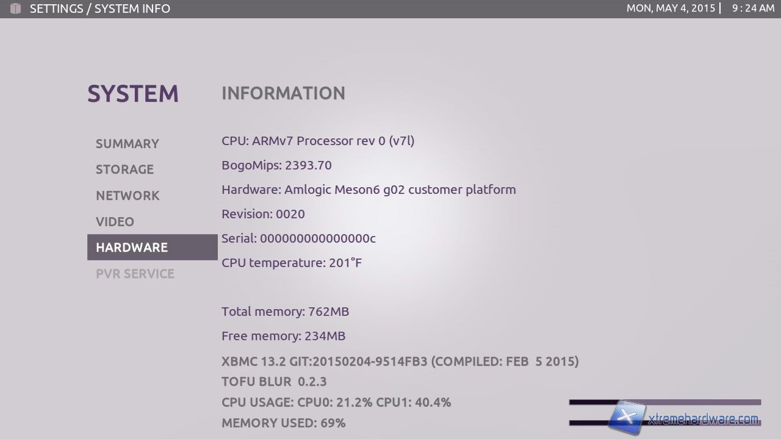The height and width of the screenshot is (439, 781).
Task: Click the xtremehardware X logo icon
Action: [627, 418]
